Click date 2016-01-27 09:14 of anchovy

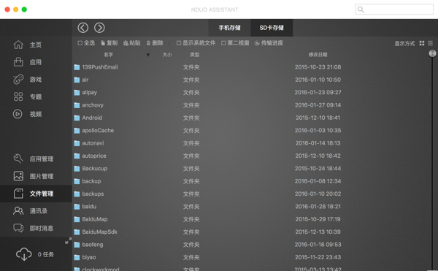pyautogui.click(x=318, y=105)
